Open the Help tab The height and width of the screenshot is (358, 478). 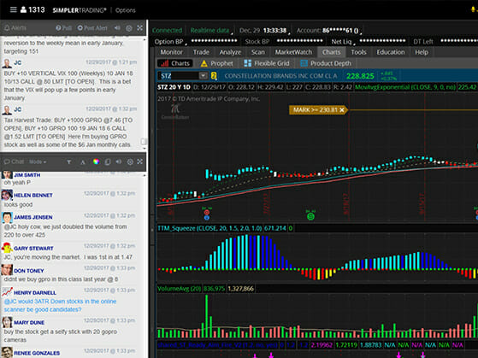(x=422, y=52)
